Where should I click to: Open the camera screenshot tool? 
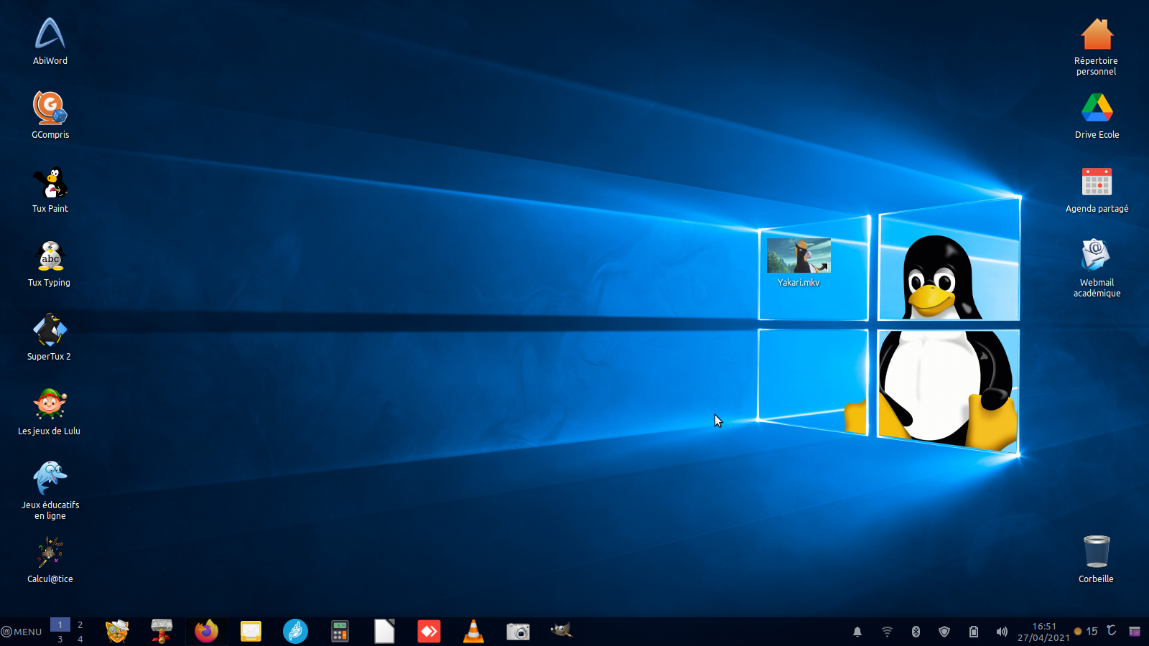point(518,632)
